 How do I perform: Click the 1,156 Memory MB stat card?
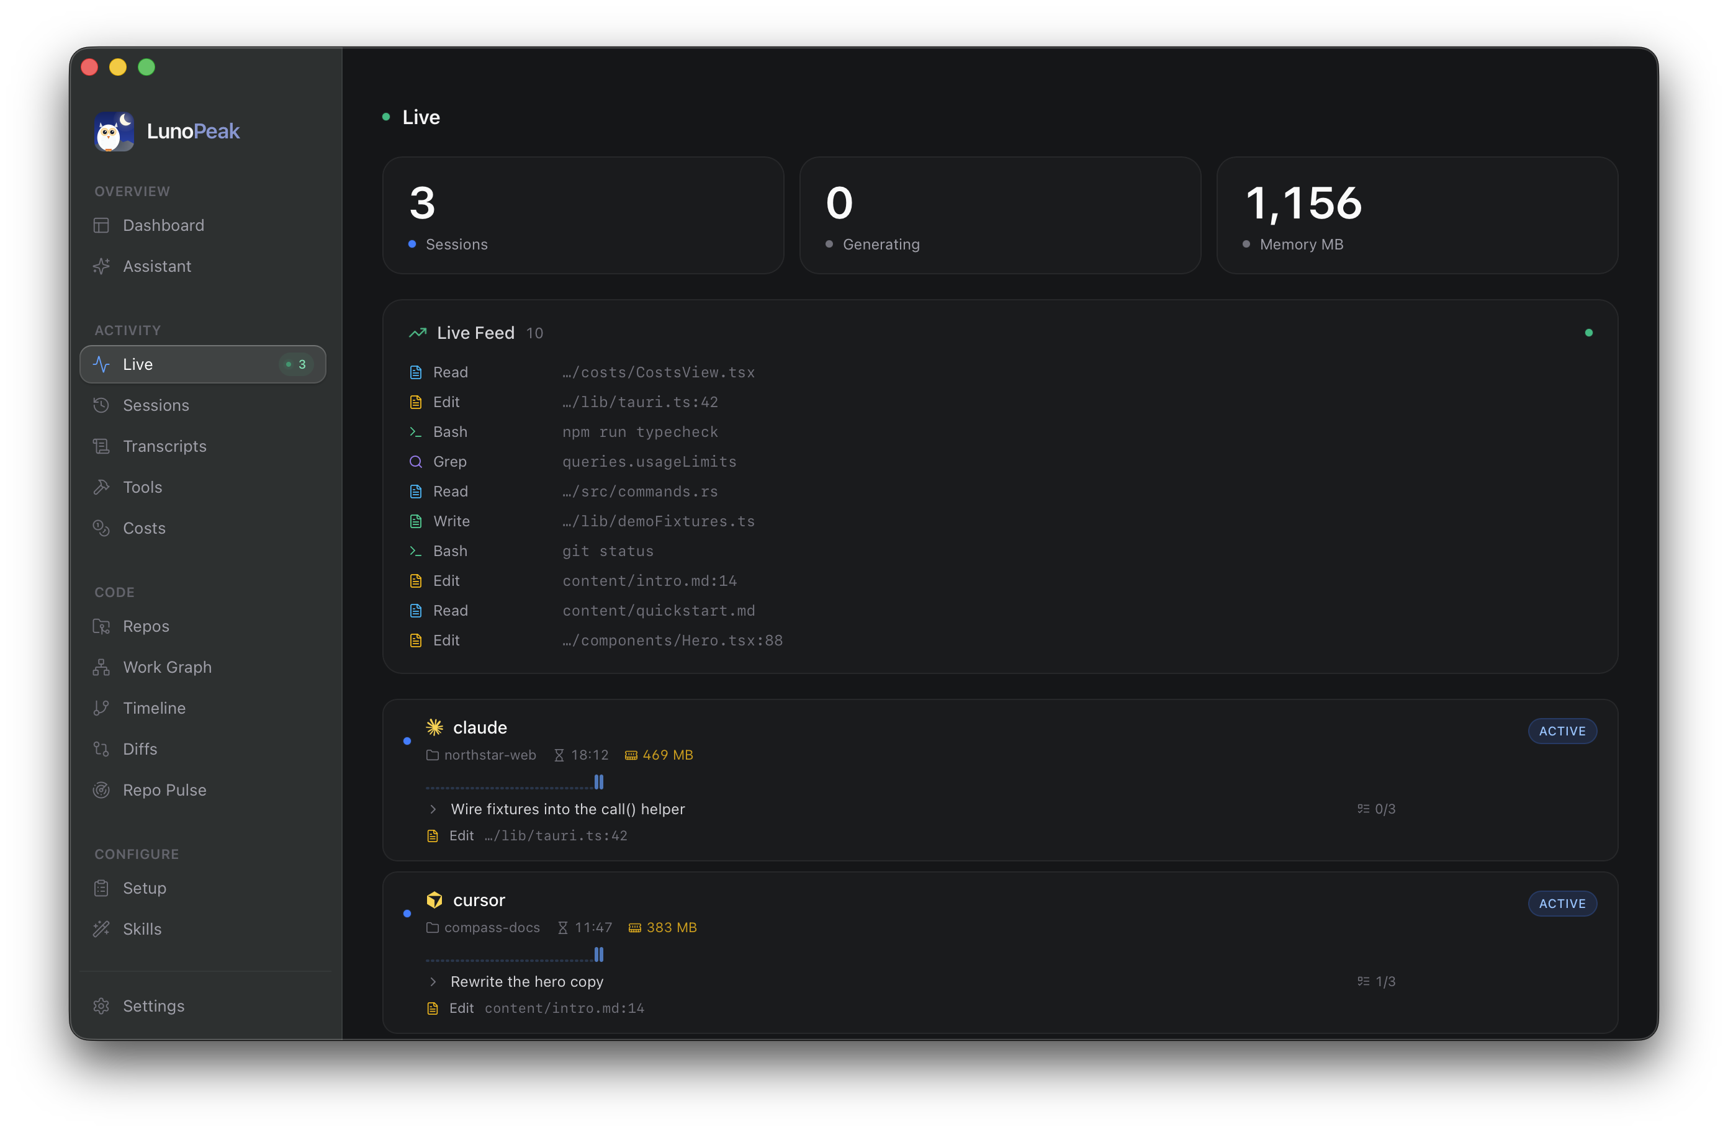(1417, 215)
